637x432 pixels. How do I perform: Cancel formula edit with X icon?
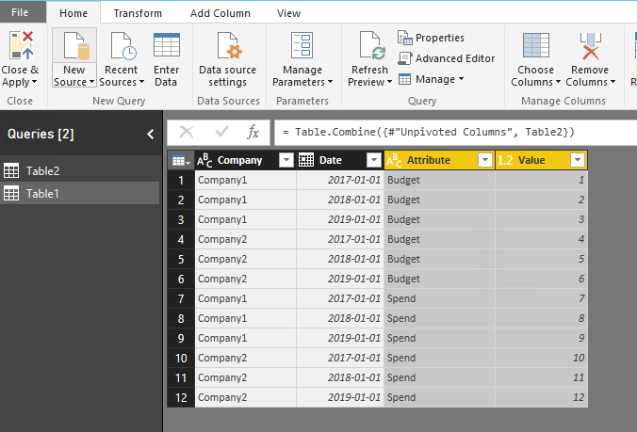coord(187,132)
